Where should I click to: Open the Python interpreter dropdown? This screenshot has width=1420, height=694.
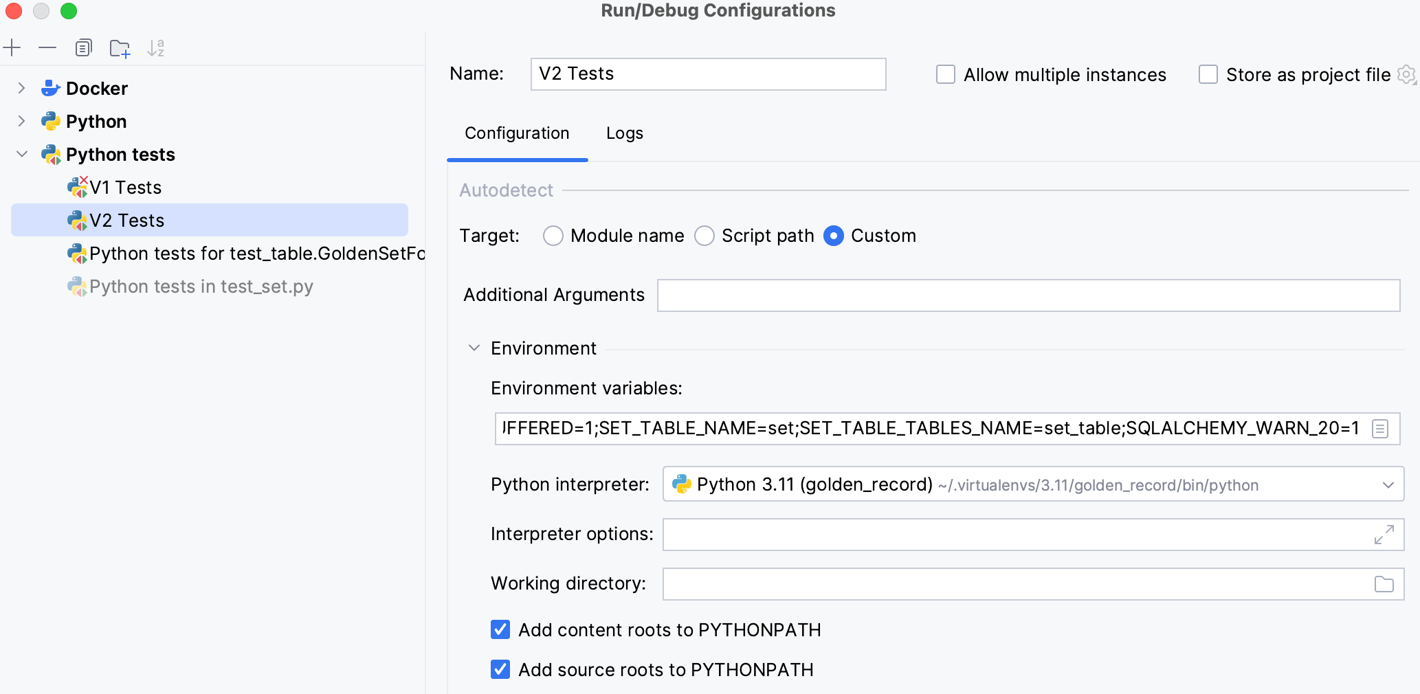pyautogui.click(x=1389, y=484)
